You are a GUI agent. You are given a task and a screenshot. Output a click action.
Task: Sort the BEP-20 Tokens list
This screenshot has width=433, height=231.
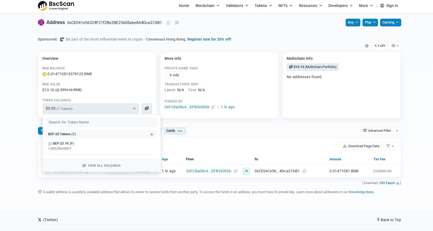coord(152,134)
